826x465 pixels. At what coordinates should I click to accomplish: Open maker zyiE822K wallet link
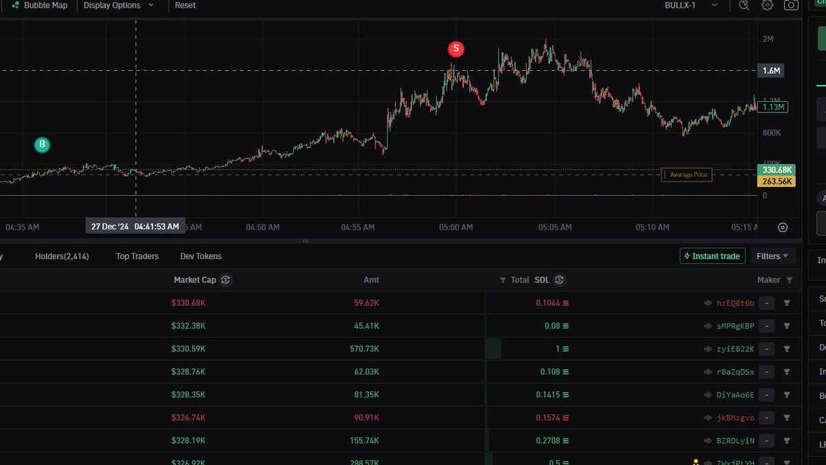click(735, 349)
